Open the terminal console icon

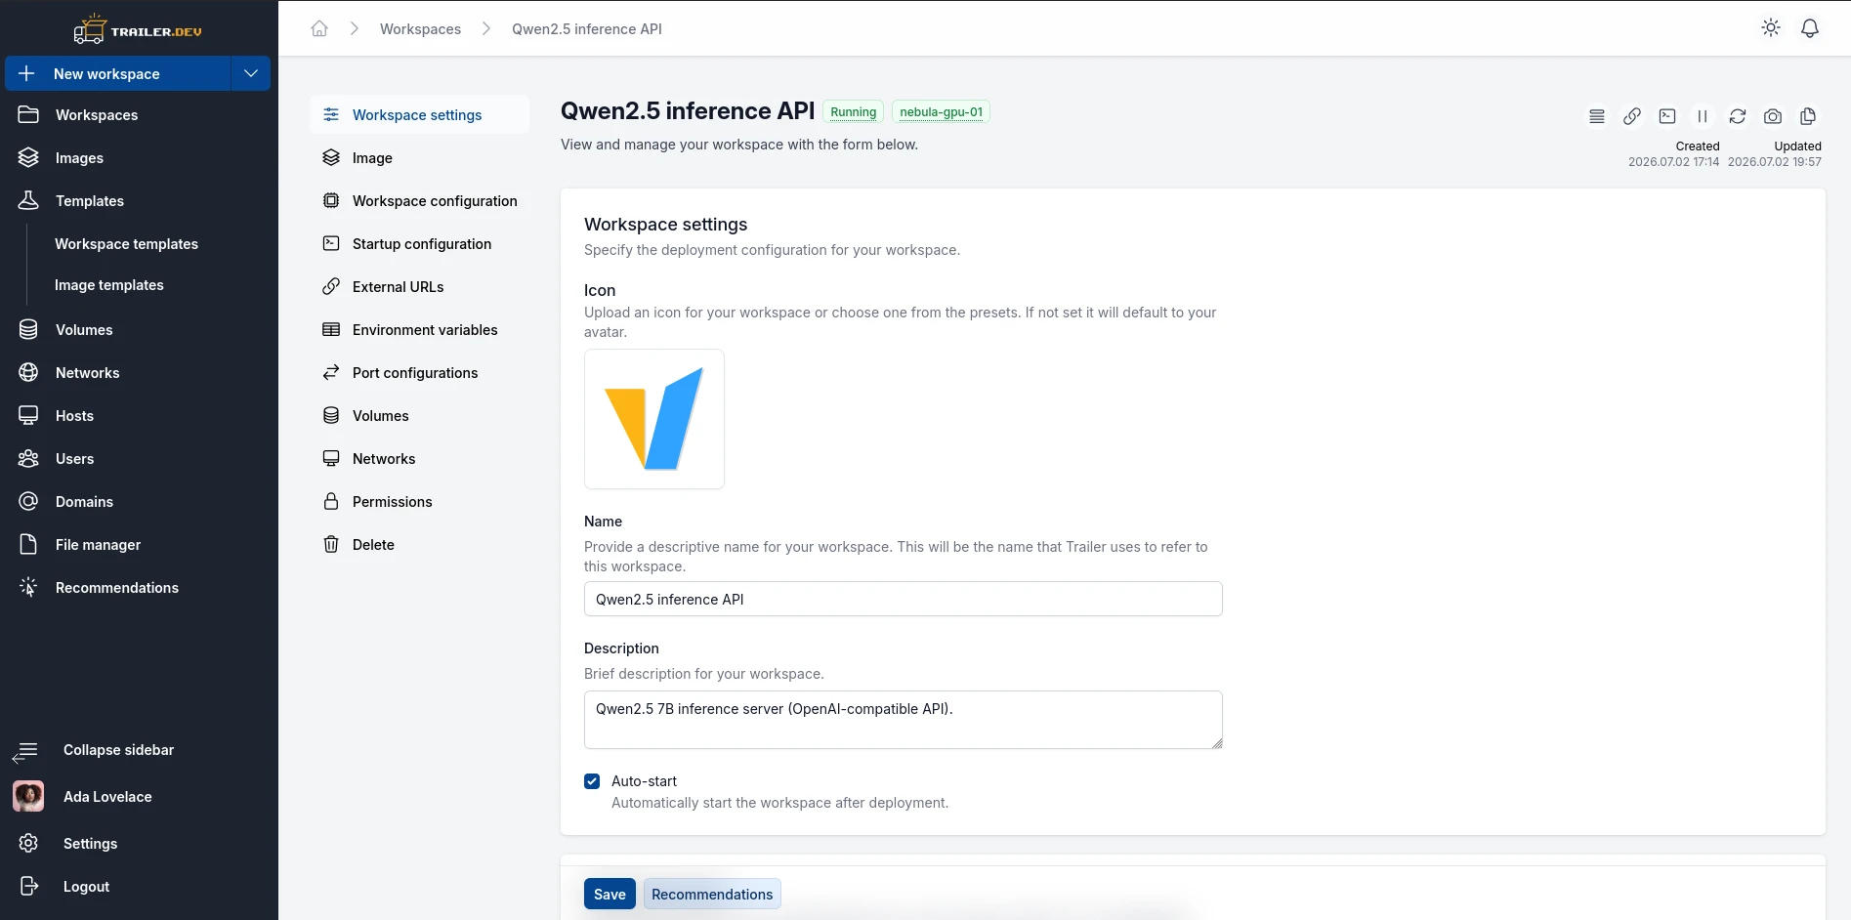coord(1667,116)
